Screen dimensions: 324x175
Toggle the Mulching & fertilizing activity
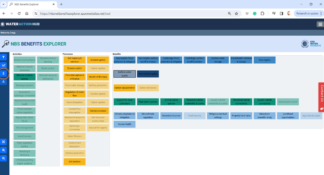[x=24, y=153]
